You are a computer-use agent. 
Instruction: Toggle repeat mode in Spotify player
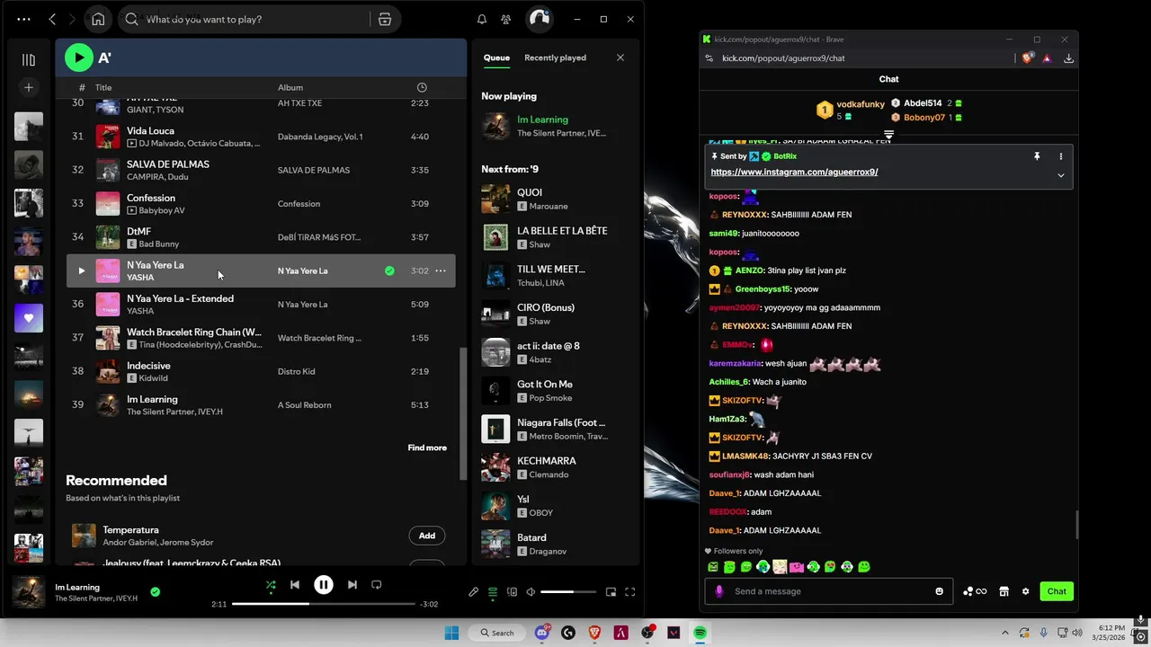pos(377,585)
